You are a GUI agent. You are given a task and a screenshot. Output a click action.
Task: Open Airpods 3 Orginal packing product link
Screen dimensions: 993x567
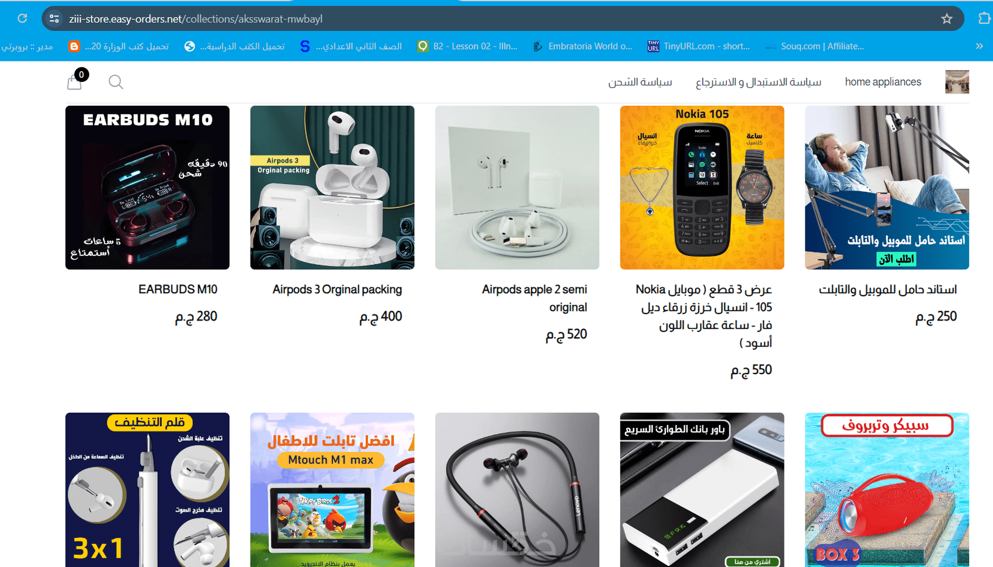(337, 289)
